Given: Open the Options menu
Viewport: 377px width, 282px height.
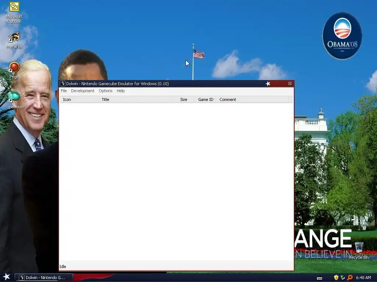Looking at the screenshot, I should pos(106,91).
